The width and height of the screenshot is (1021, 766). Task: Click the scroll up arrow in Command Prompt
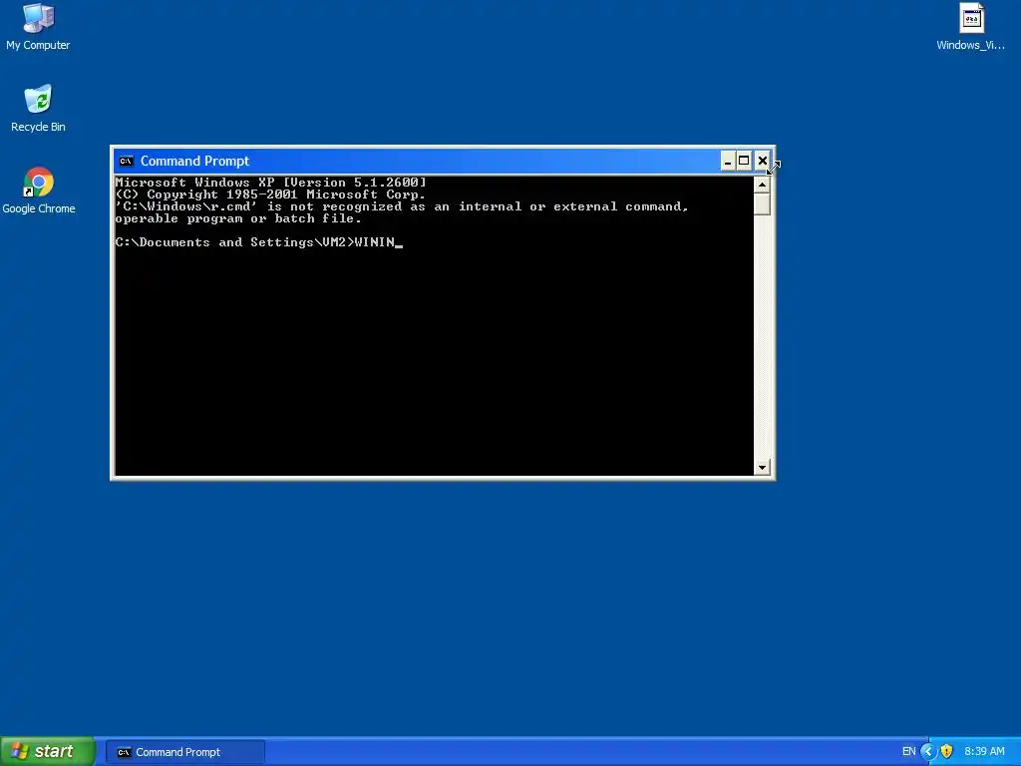point(762,185)
